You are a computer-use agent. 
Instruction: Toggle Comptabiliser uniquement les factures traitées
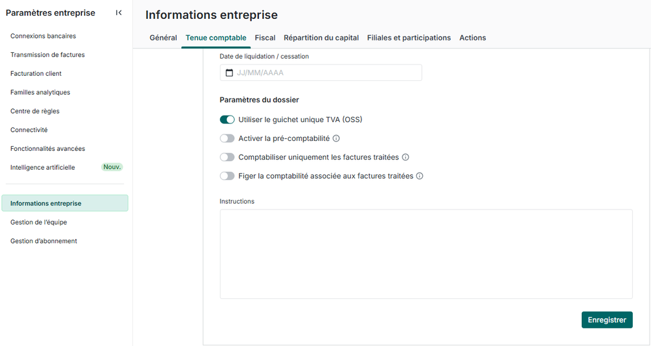pos(227,157)
